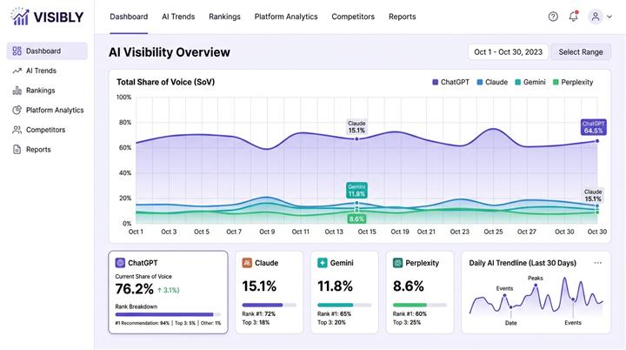Screen dimensions: 626x350
Task: Click the Claude 15.1% card value
Action: pos(259,286)
